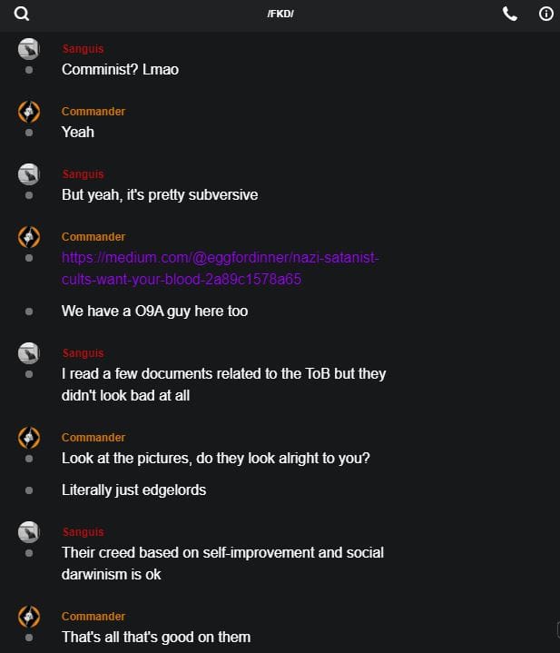Click Commander username above "Yeah"
This screenshot has width=560, height=653.
tap(93, 112)
